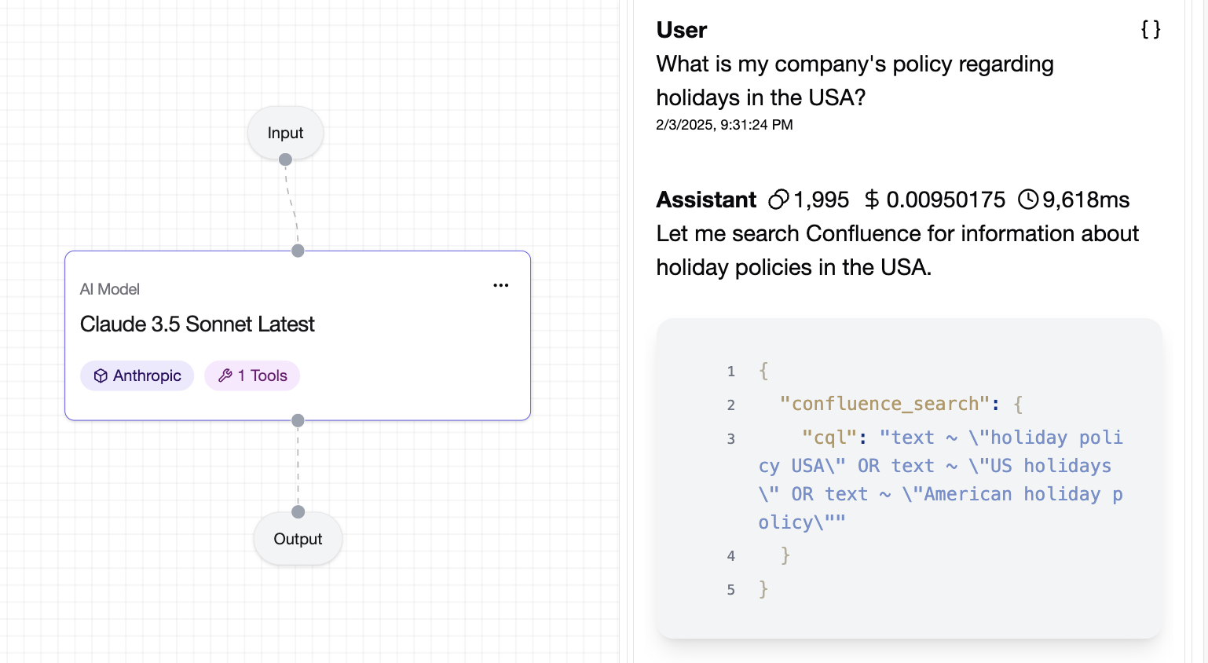Click the AI Model label
The height and width of the screenshot is (663, 1208).
pos(110,289)
